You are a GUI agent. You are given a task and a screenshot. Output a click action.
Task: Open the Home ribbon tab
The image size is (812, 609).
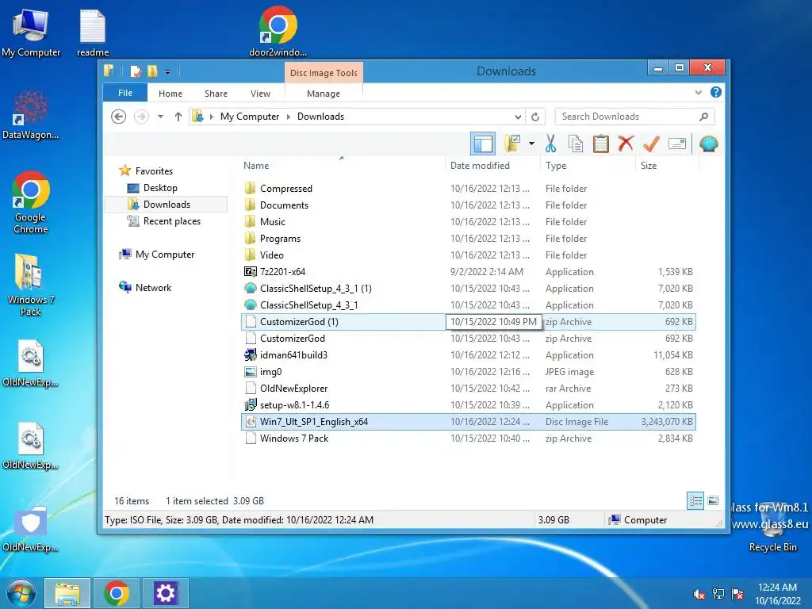pos(170,94)
